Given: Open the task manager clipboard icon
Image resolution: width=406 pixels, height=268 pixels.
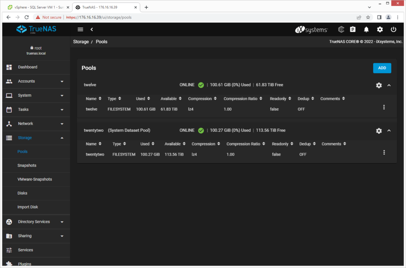Looking at the screenshot, I should click(x=353, y=29).
